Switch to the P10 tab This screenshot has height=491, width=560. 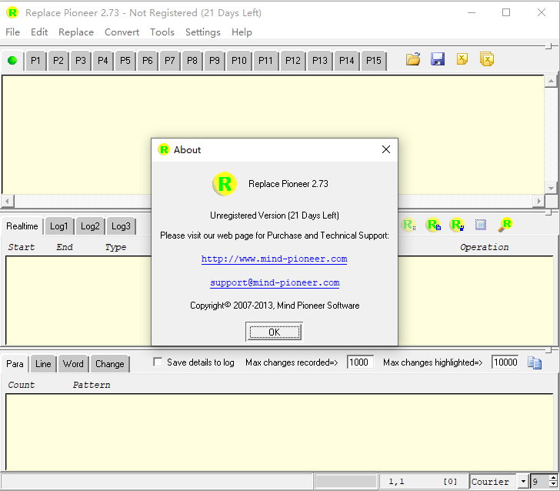coord(239,60)
